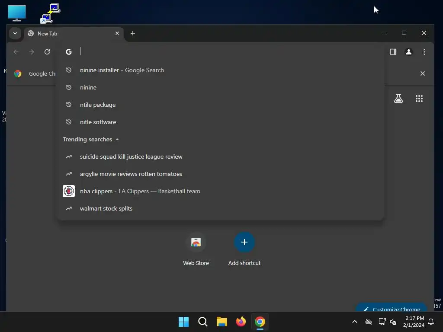This screenshot has height=332, width=443.
Task: Select 'ninine installer' search suggestion
Action: point(221,70)
